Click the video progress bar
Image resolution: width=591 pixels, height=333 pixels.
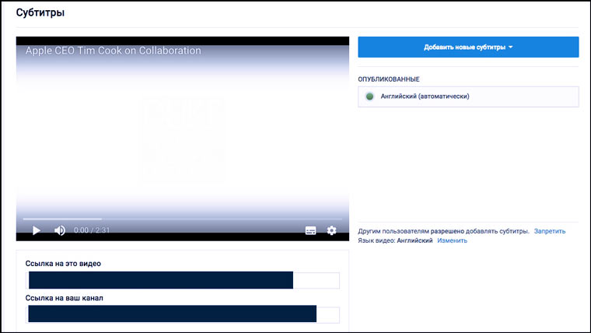point(183,219)
